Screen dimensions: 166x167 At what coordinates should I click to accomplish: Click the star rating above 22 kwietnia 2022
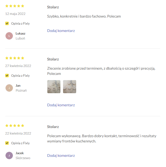pyautogui.click(x=15, y=126)
